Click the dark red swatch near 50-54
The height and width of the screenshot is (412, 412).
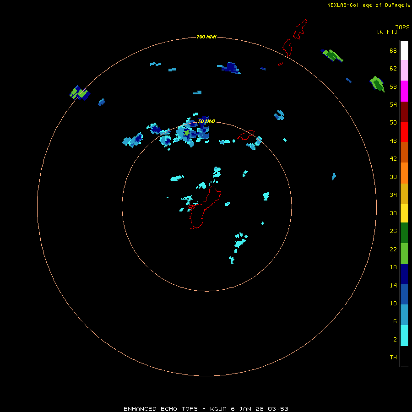point(404,112)
